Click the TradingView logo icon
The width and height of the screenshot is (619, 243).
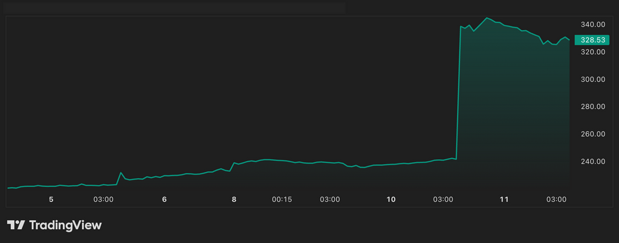16,225
